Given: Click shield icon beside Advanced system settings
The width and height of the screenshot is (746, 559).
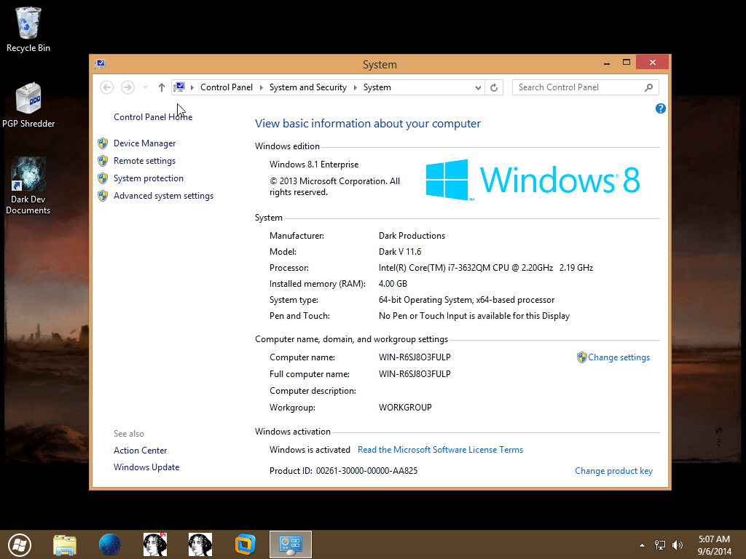Looking at the screenshot, I should (103, 196).
